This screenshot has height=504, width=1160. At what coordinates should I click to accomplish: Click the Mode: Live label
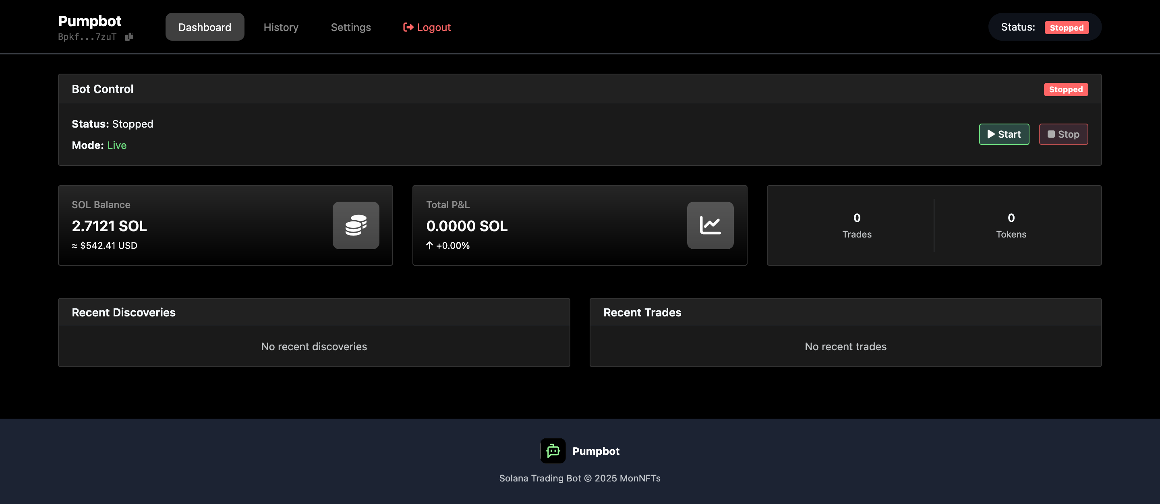click(x=99, y=145)
